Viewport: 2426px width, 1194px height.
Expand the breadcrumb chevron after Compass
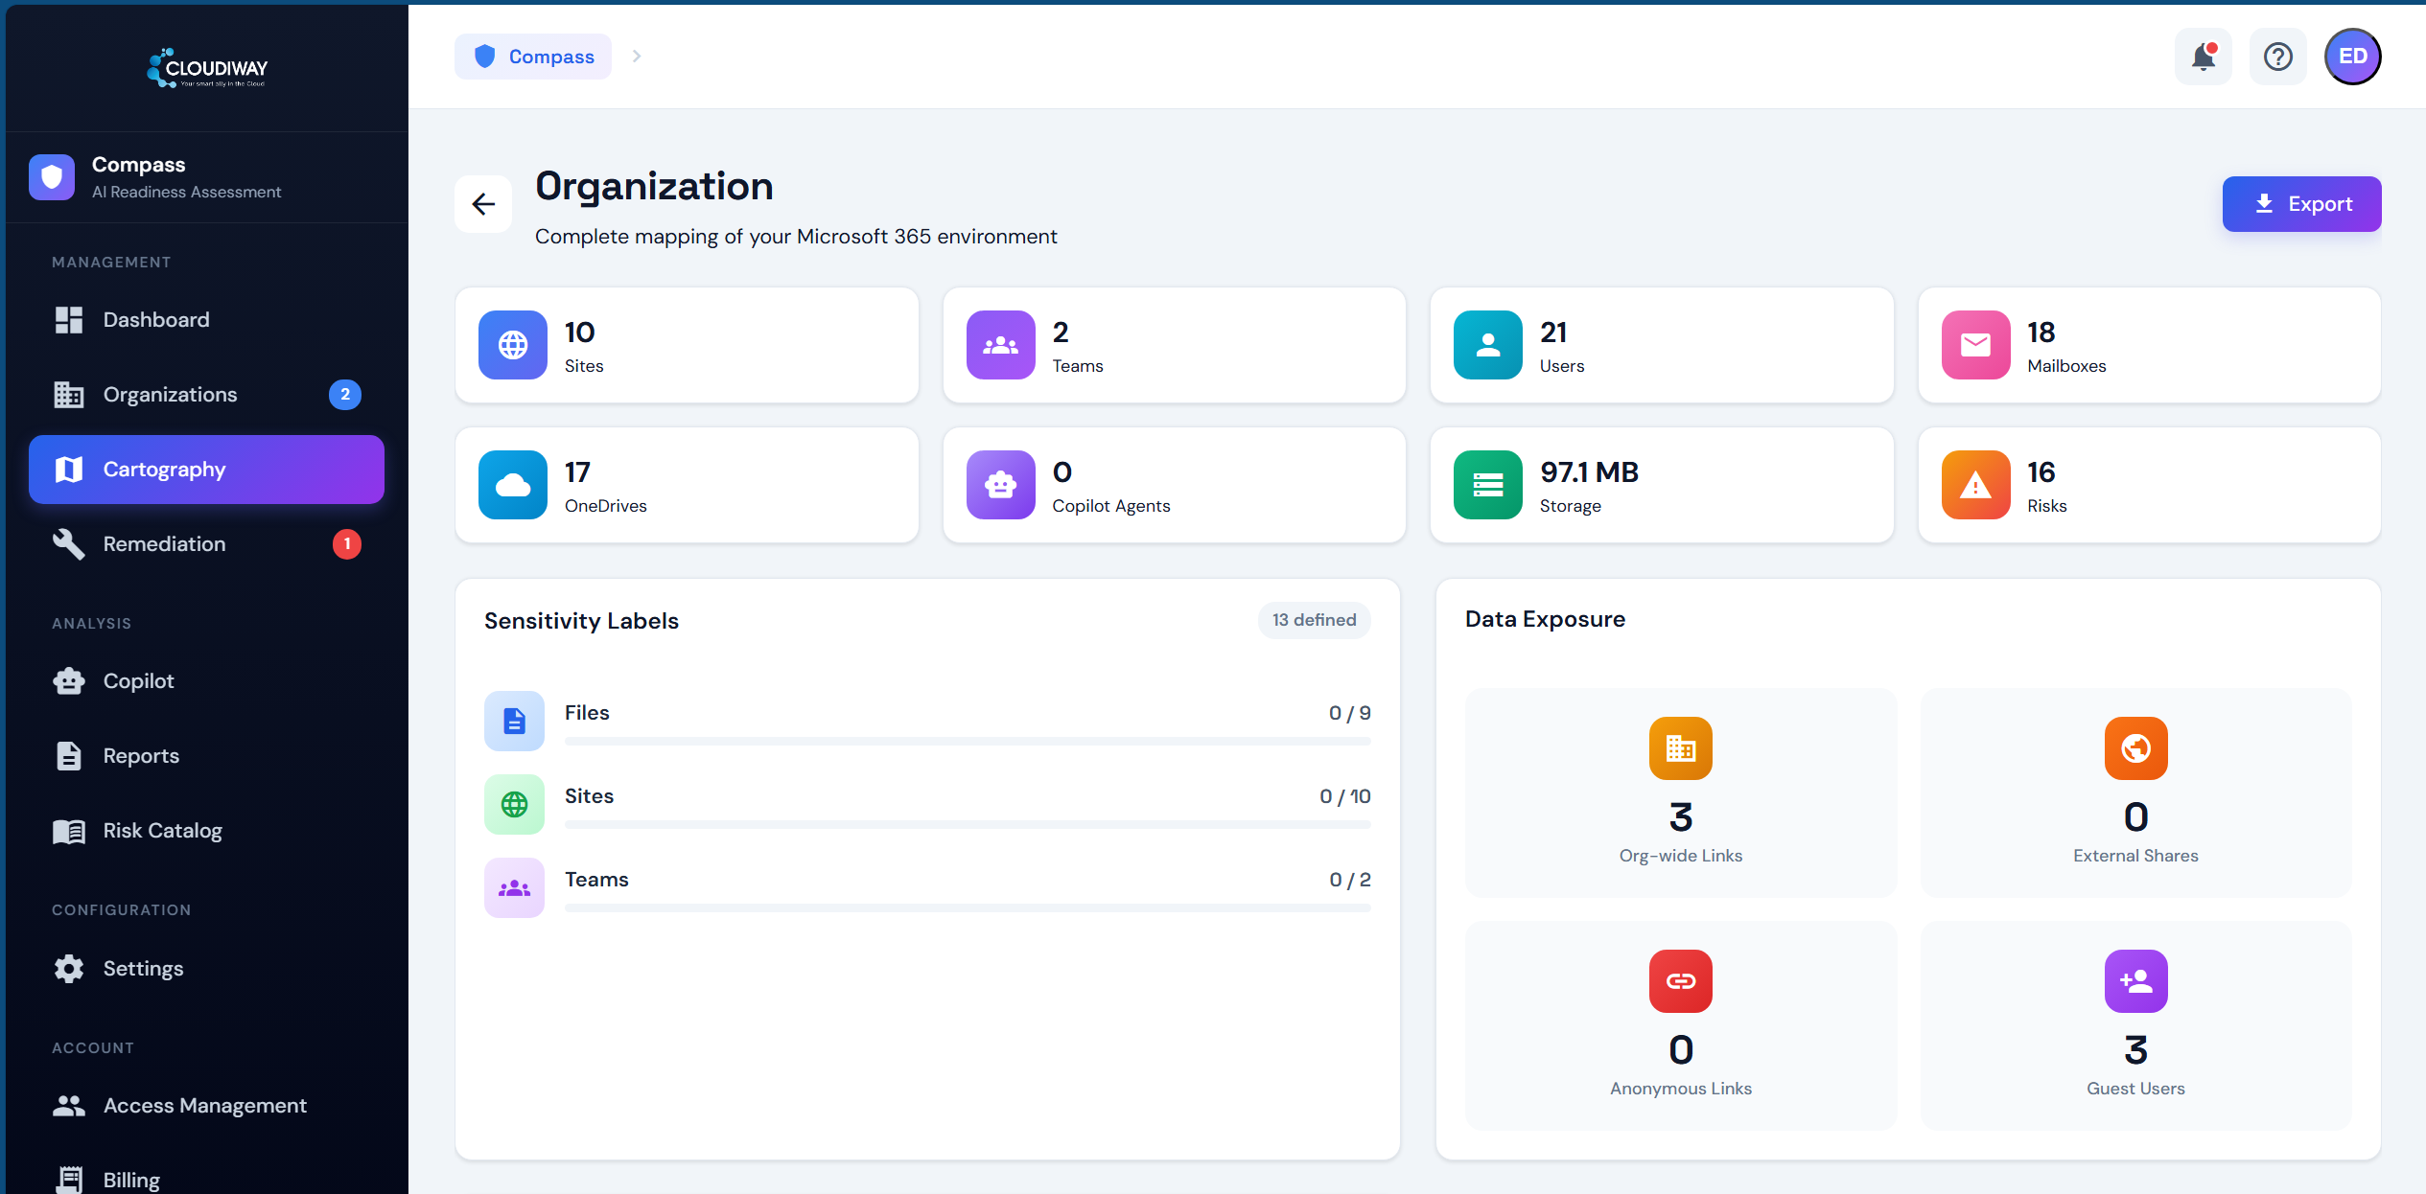pyautogui.click(x=637, y=57)
